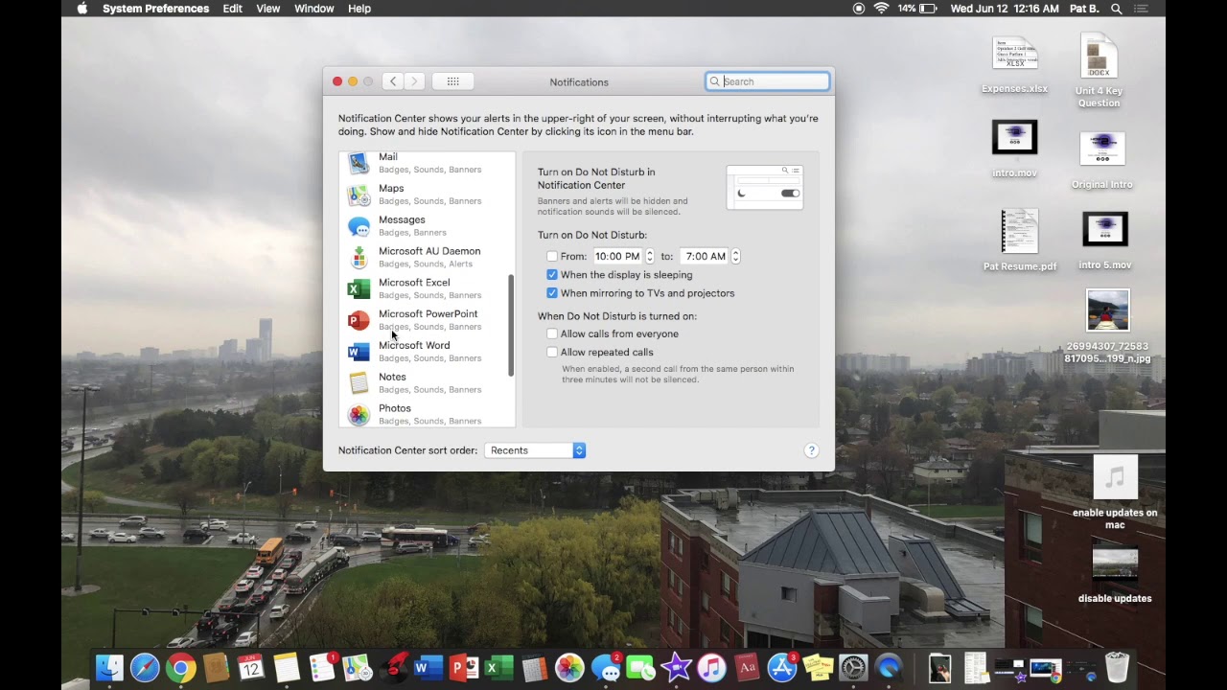Select intro 5.mov on the desktop
This screenshot has width=1227, height=690.
pos(1104,241)
